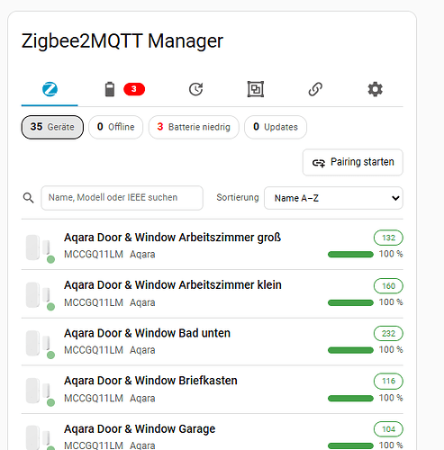This screenshot has width=444, height=450.
Task: Toggle the 0 Updates filter chip
Action: pyautogui.click(x=276, y=127)
